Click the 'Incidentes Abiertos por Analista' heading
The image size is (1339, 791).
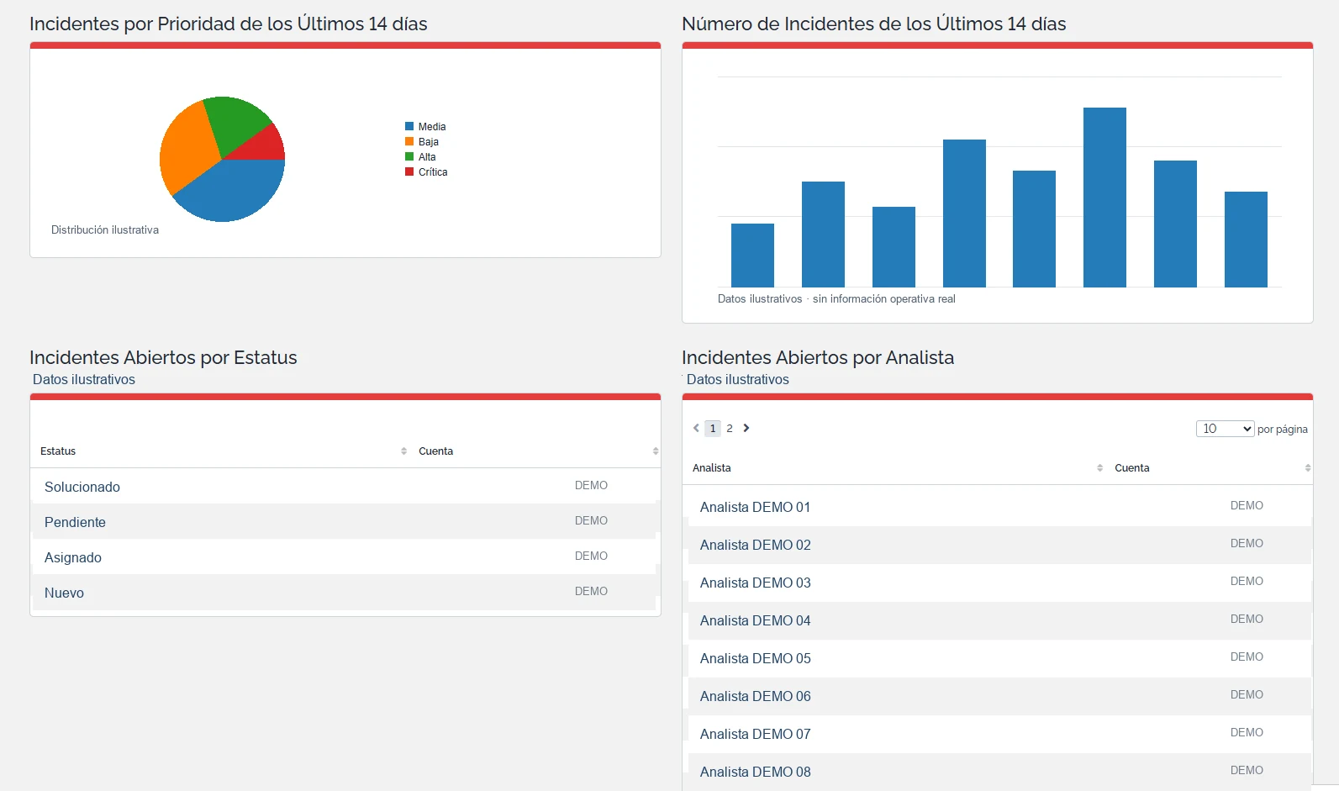click(818, 357)
